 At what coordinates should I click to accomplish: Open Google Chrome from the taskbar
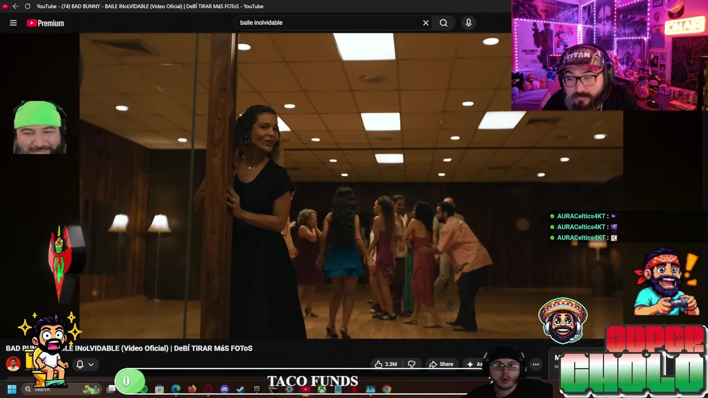click(x=387, y=390)
